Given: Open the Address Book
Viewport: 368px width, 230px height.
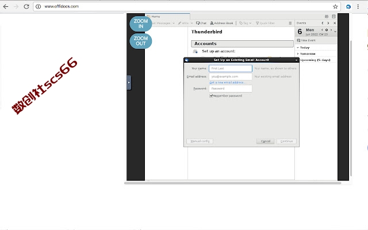Looking at the screenshot, I should [x=221, y=23].
